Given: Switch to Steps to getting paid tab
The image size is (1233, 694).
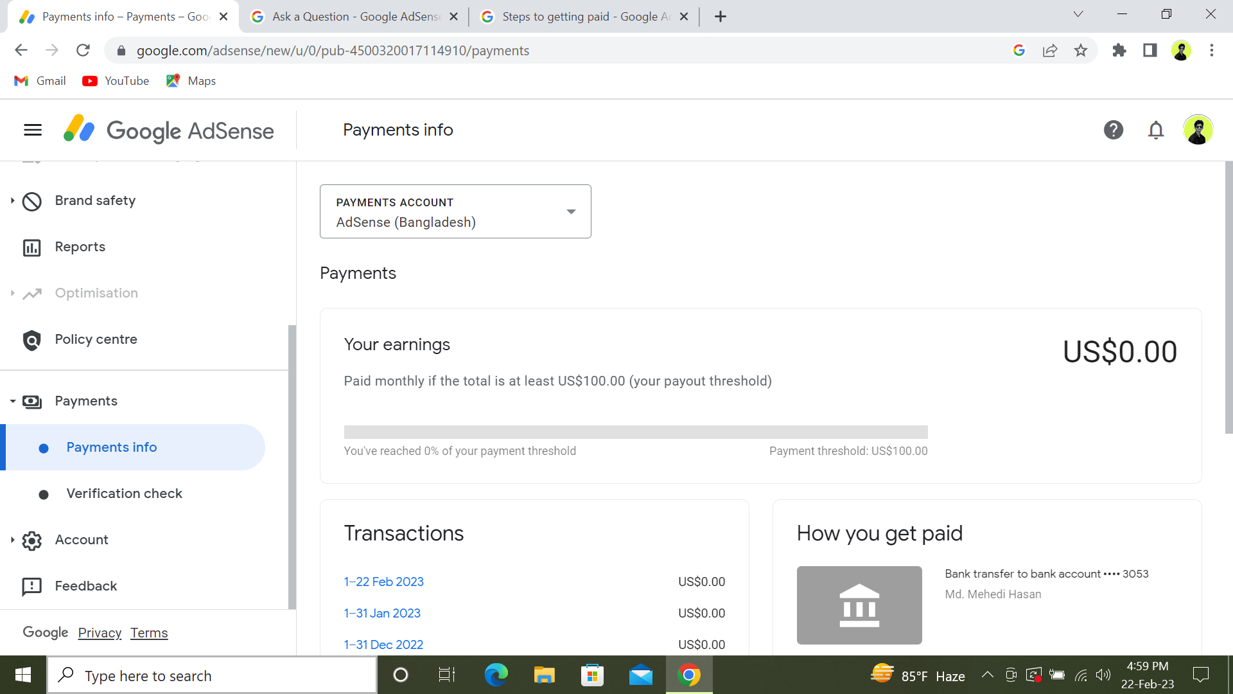Looking at the screenshot, I should (x=584, y=17).
